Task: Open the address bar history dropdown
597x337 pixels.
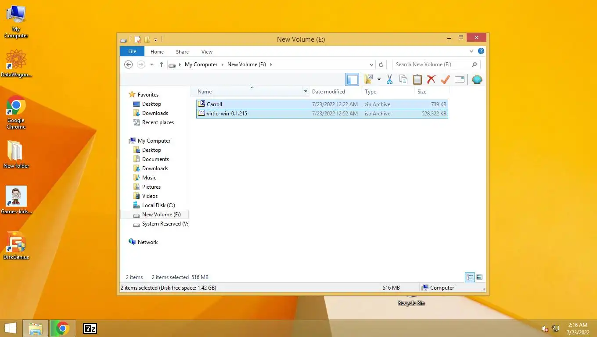Action: 372,65
